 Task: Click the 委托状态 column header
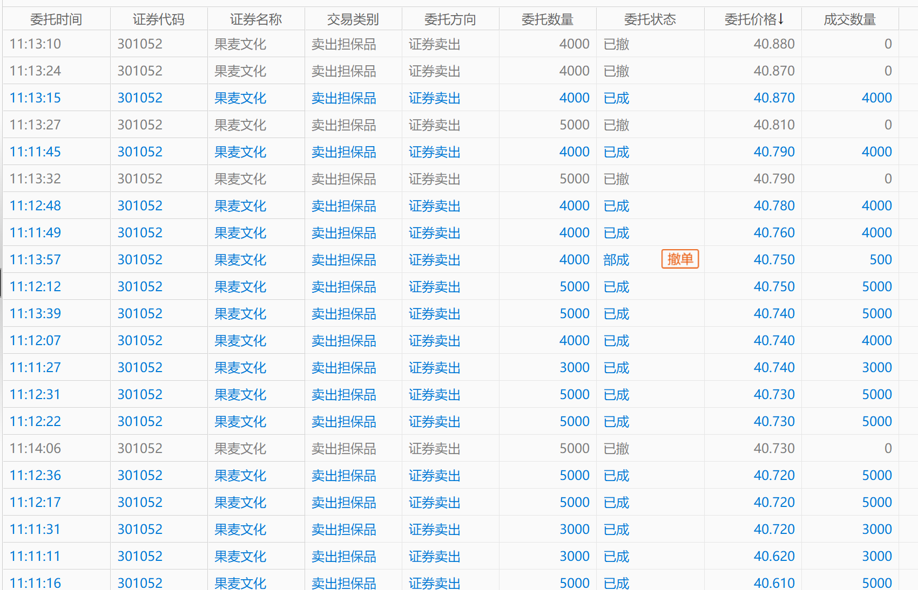pos(650,19)
